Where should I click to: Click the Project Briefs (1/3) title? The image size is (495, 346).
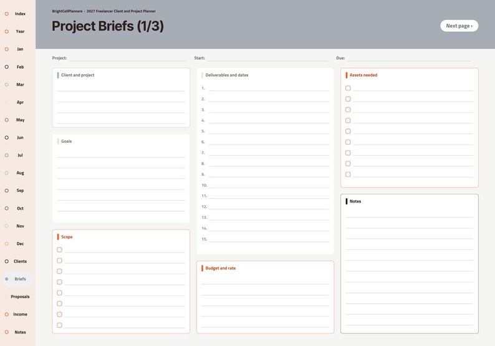coord(108,26)
